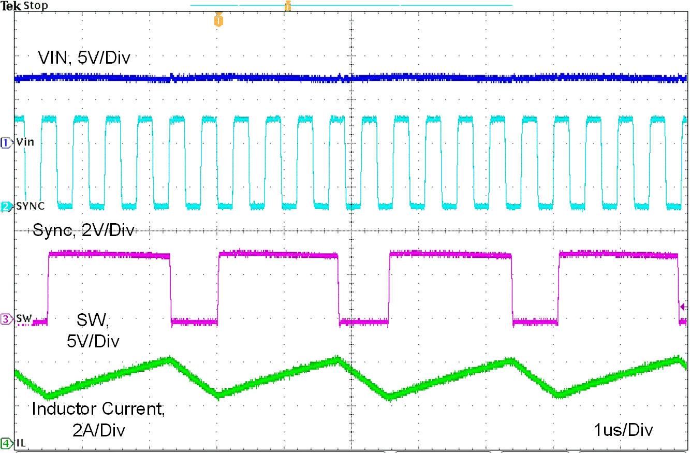Toggle the Stop acquisition state
The height and width of the screenshot is (453, 690).
[x=35, y=6]
